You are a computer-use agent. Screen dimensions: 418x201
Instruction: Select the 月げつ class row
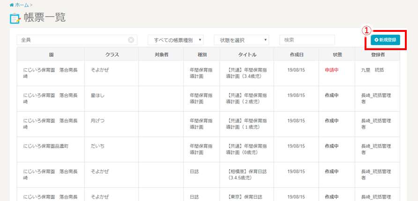pos(97,120)
